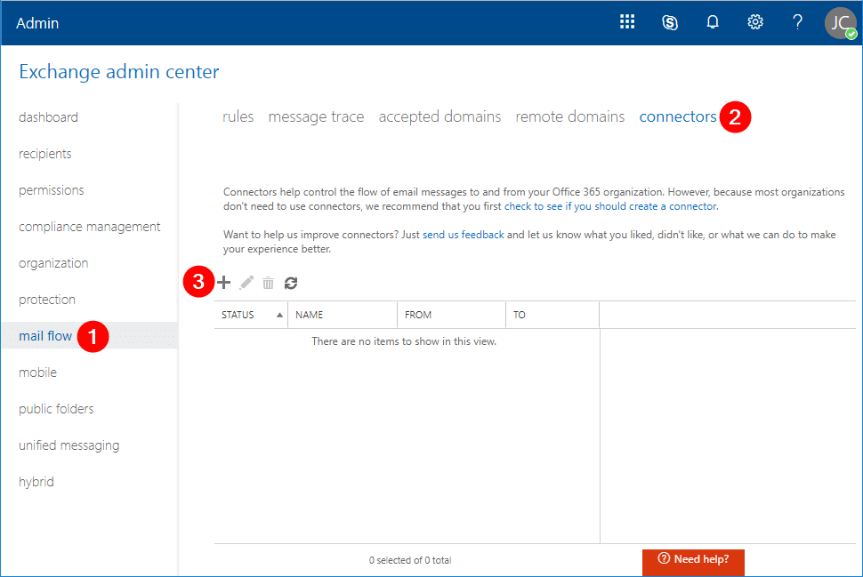Open the help question mark
Viewport: 863px width, 577px height.
(x=797, y=22)
